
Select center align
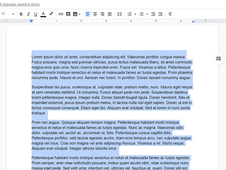pyautogui.click(x=95, y=14)
